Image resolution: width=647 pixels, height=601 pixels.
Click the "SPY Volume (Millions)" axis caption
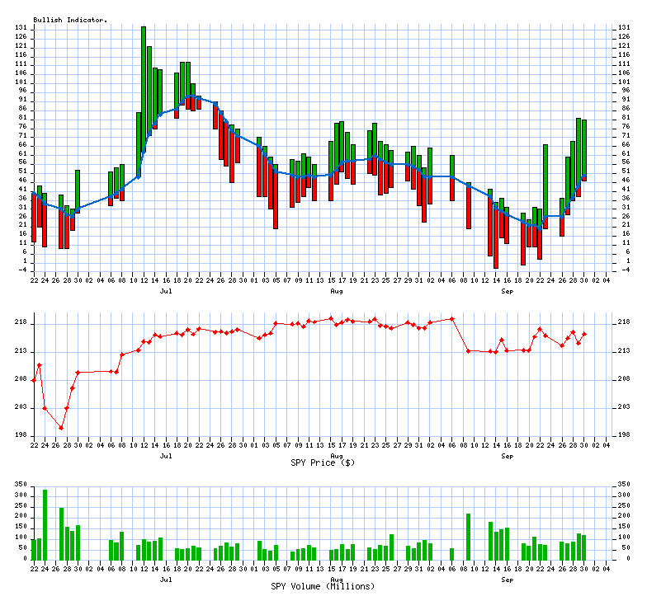(x=323, y=586)
